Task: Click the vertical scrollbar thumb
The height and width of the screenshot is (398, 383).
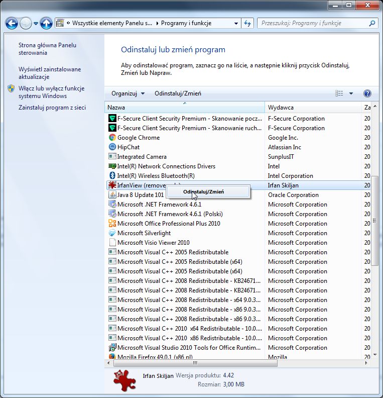Action: point(374,221)
